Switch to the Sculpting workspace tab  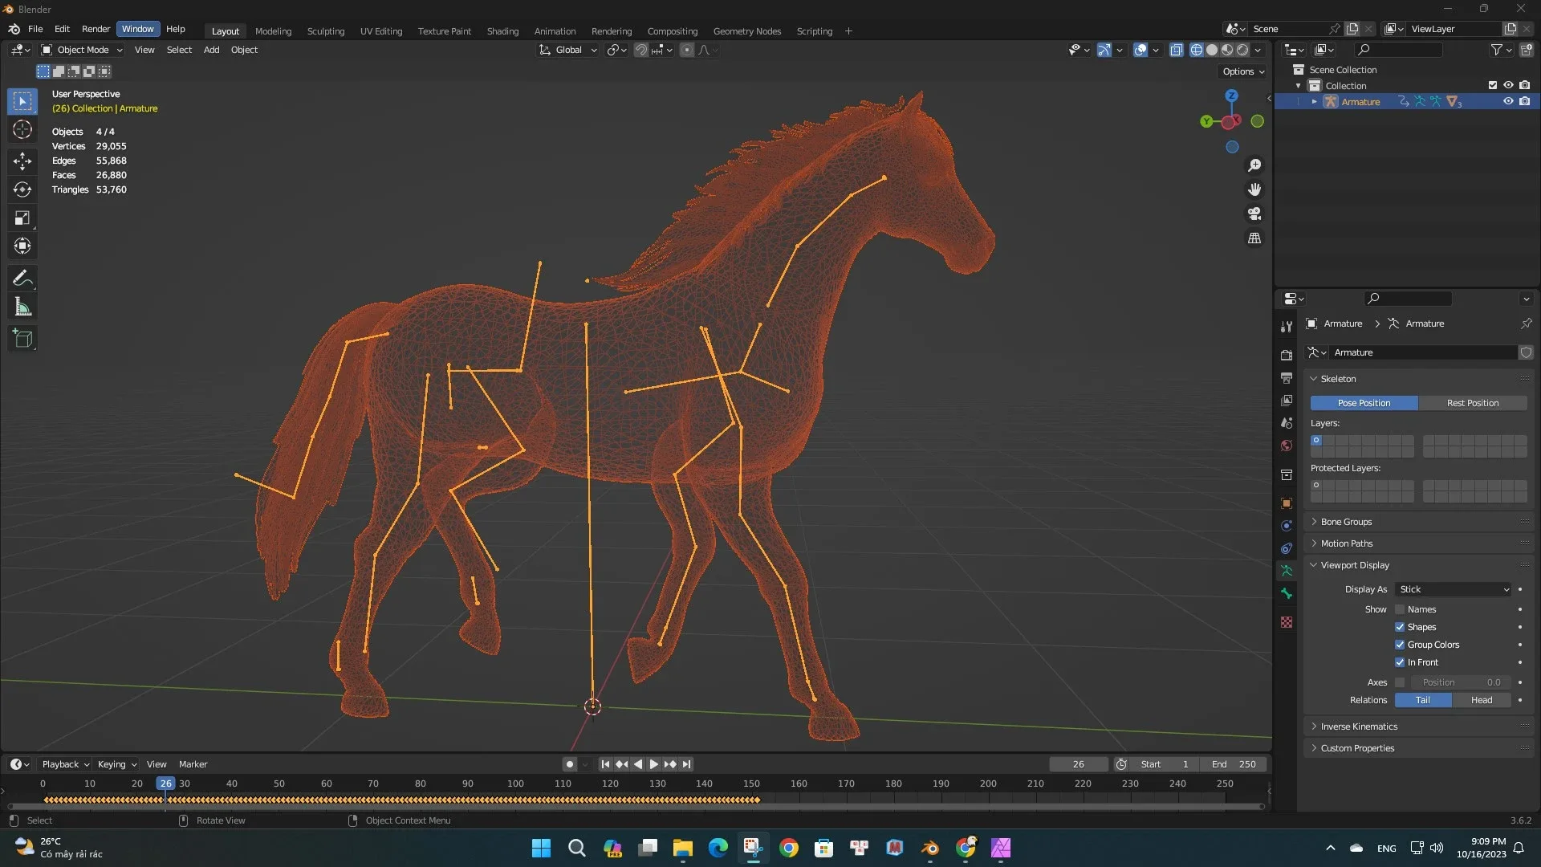coord(325,31)
